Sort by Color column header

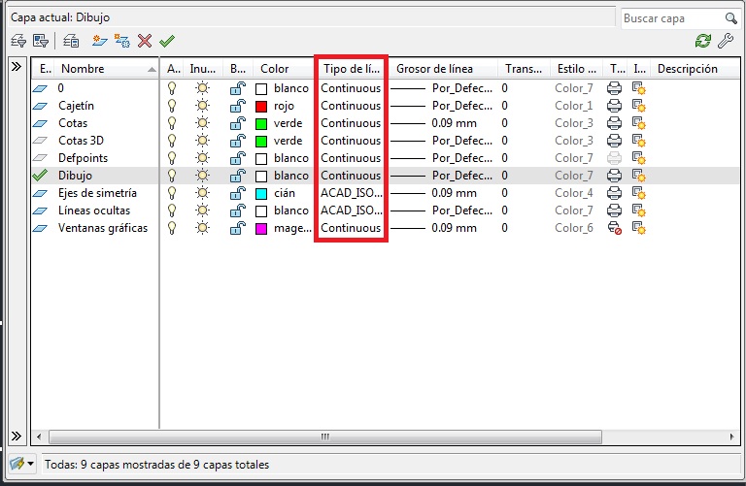click(x=285, y=69)
